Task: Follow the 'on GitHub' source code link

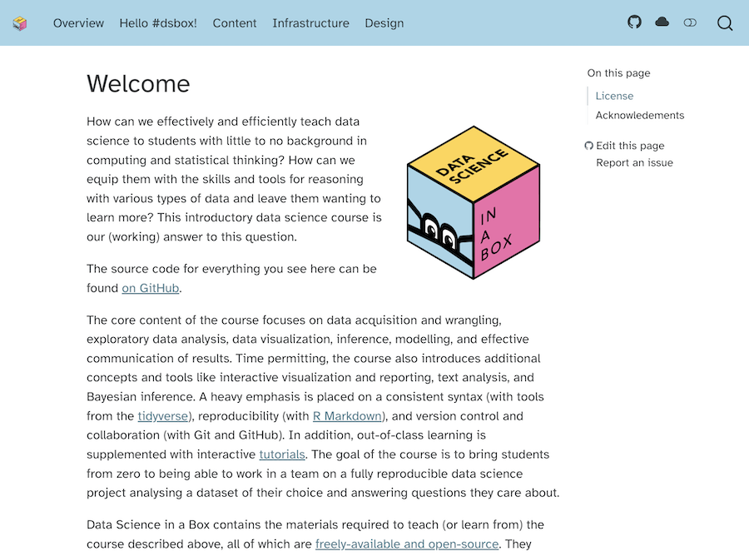Action: (151, 288)
